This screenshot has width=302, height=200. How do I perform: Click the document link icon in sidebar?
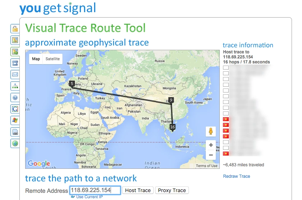click(x=15, y=132)
